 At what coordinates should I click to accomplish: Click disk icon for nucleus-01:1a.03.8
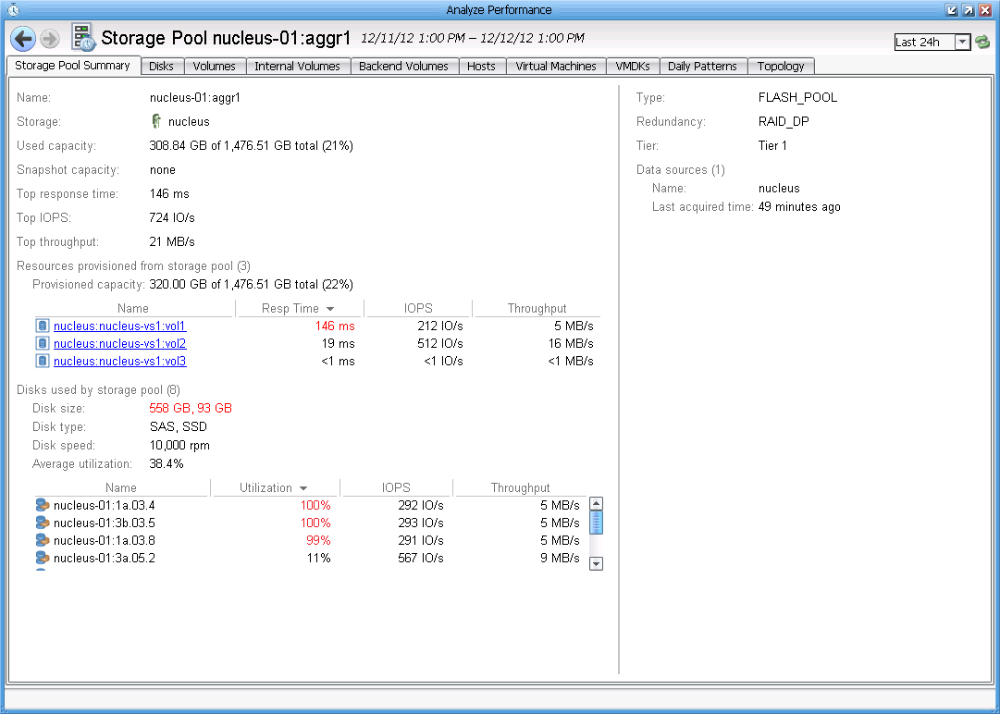[43, 541]
